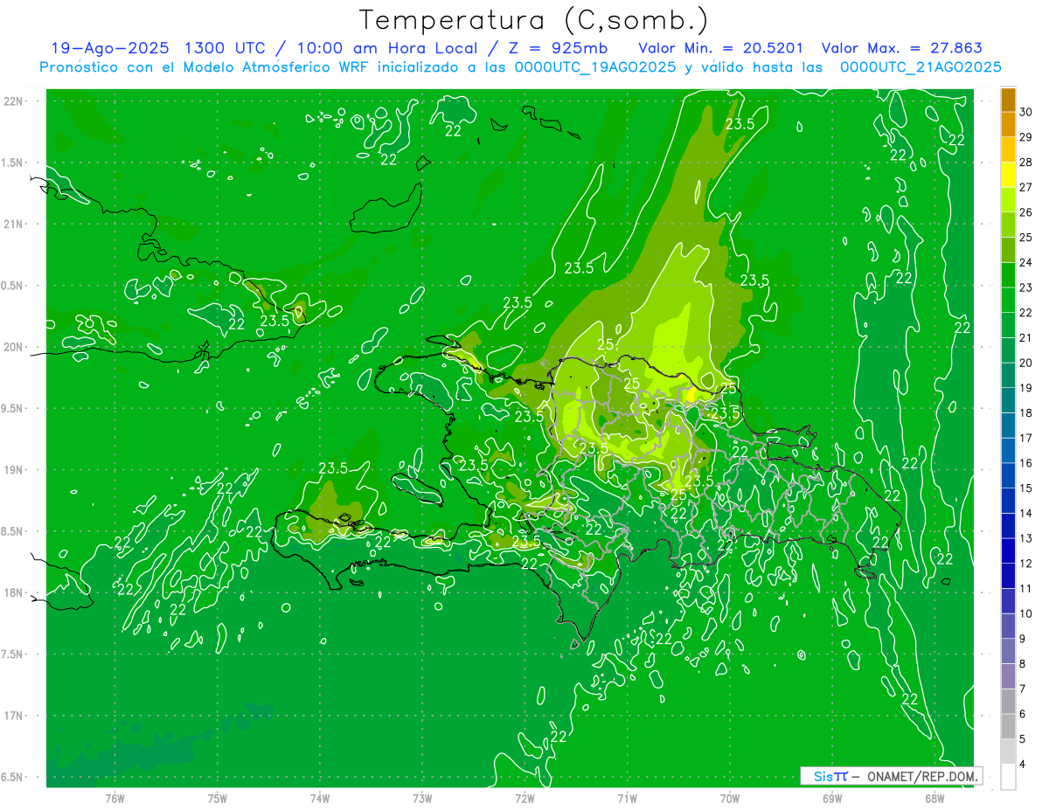1049x810 pixels.
Task: Click the '22N' latitude axis label
Action: [15, 101]
